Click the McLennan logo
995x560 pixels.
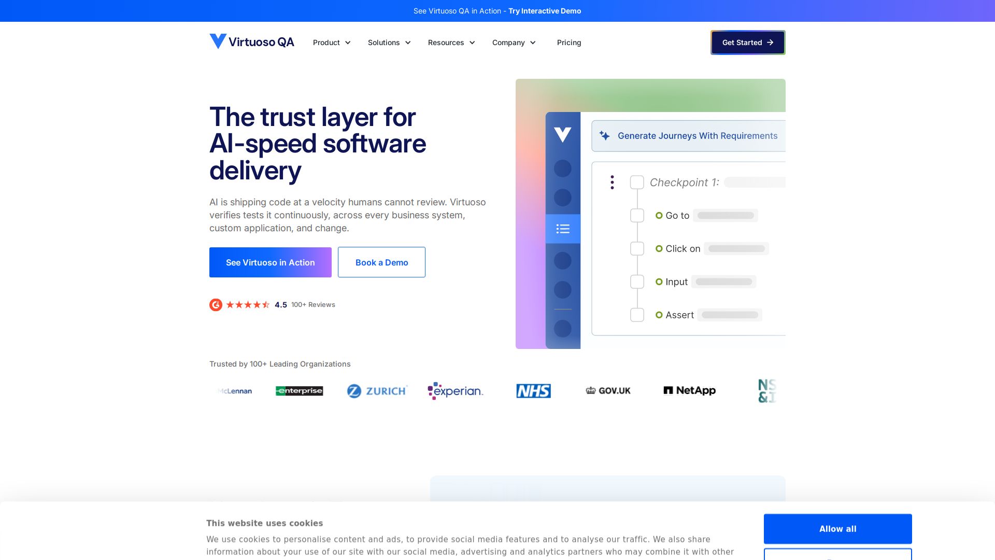pos(235,391)
